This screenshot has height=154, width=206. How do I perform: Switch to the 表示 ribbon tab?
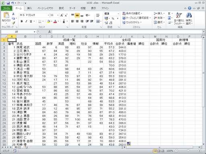pyautogui.click(x=93, y=8)
